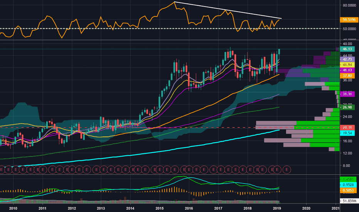Click the RSI scale value 80.0000
This screenshot has width=359, height=212.
click(x=349, y=5)
